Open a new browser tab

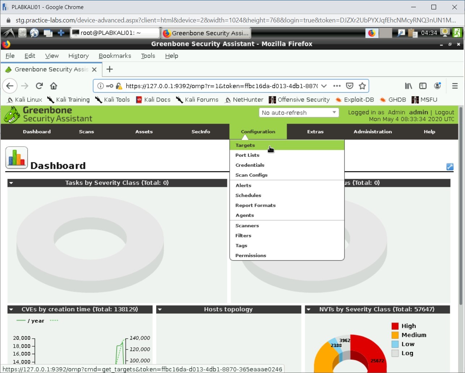click(110, 69)
